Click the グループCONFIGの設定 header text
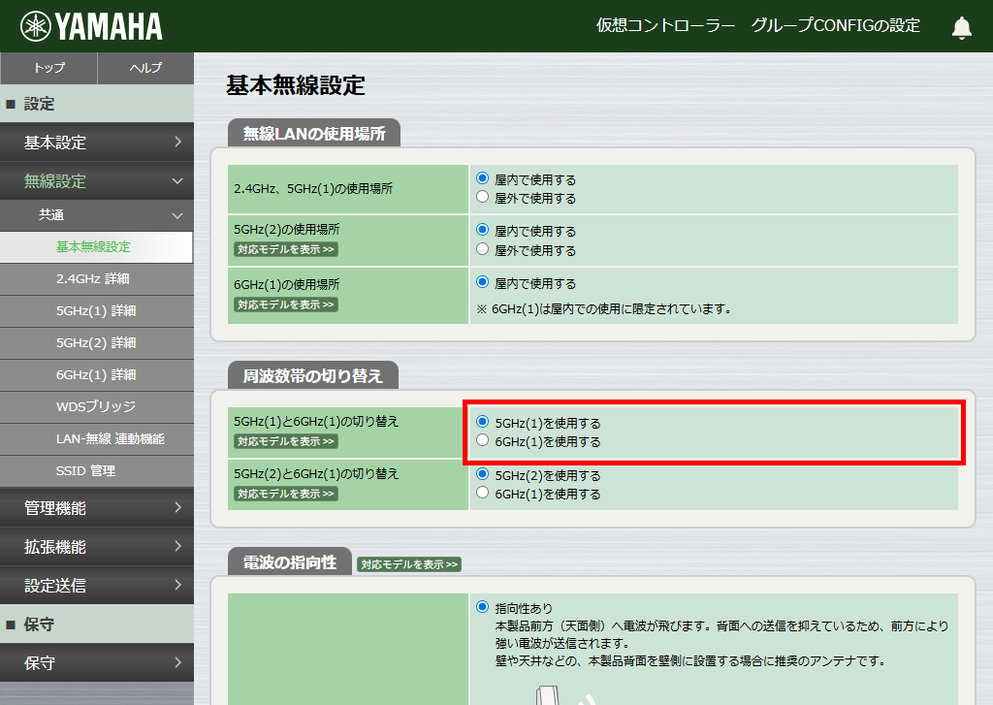Image resolution: width=993 pixels, height=705 pixels. coord(835,26)
